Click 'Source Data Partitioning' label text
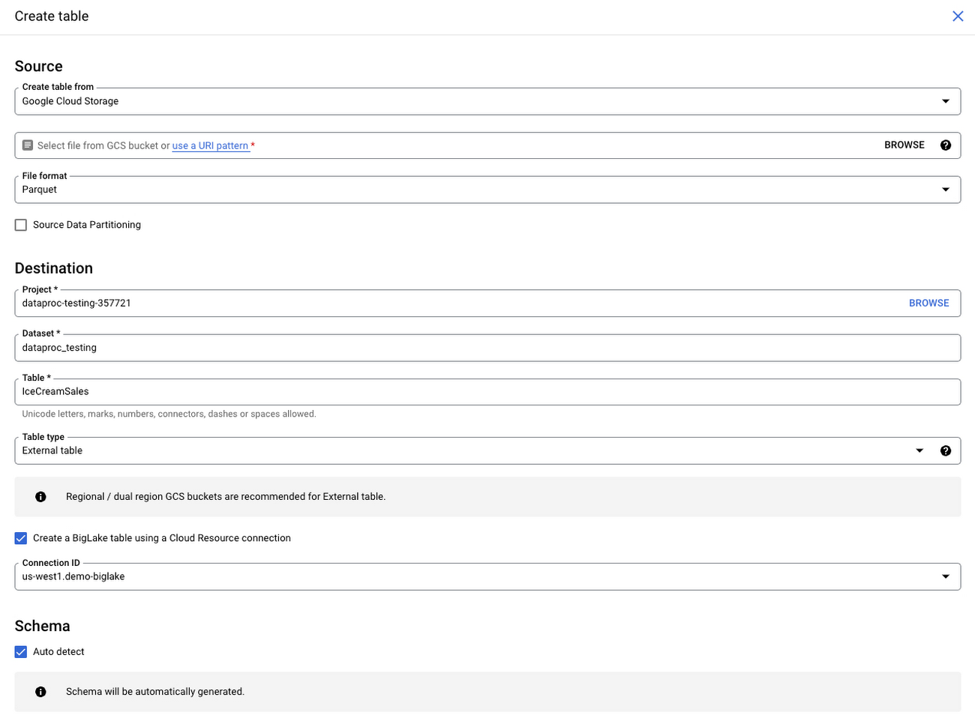 (x=87, y=225)
